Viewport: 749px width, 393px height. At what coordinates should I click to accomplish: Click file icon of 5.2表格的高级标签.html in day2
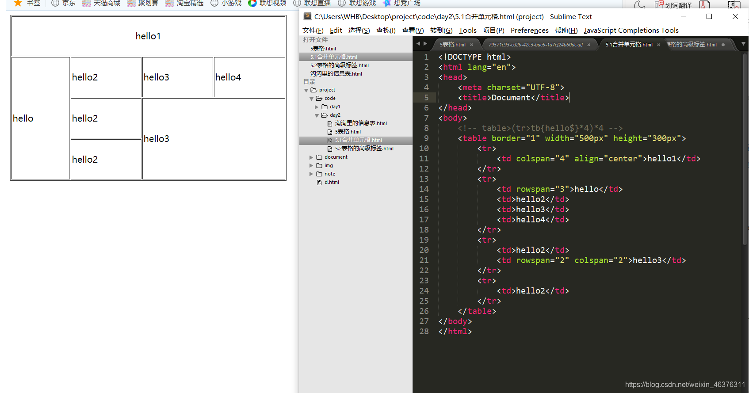click(x=330, y=149)
